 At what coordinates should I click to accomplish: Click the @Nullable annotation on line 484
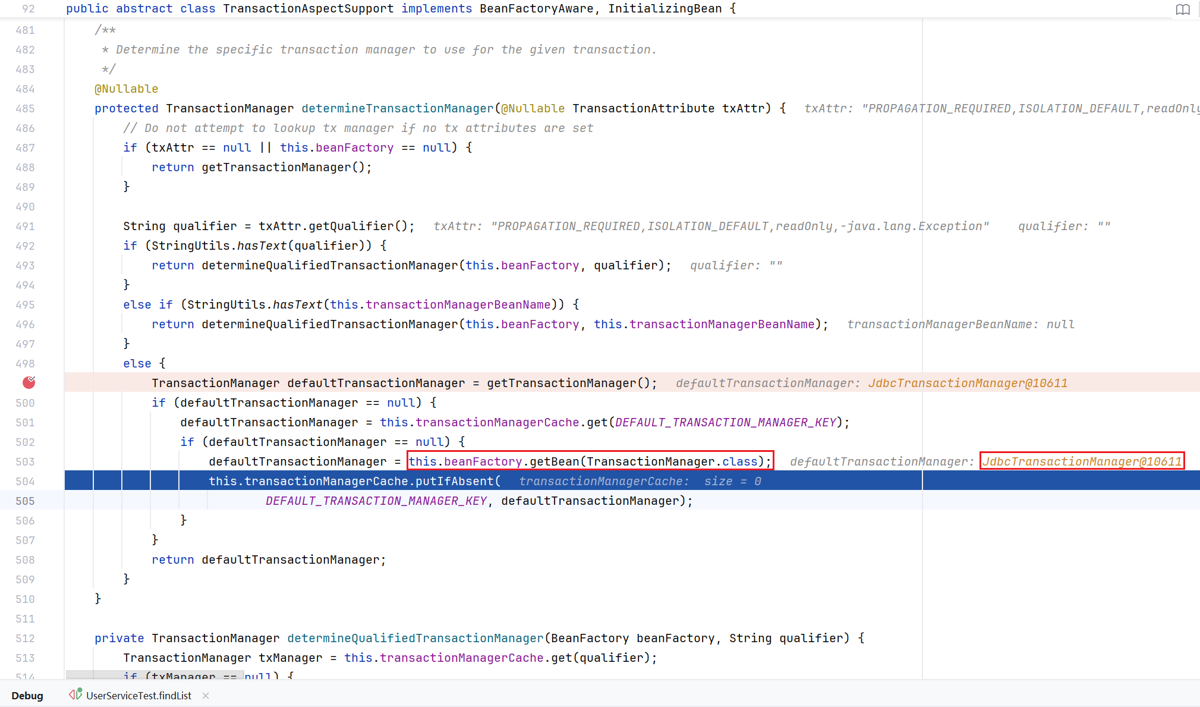[x=126, y=89]
